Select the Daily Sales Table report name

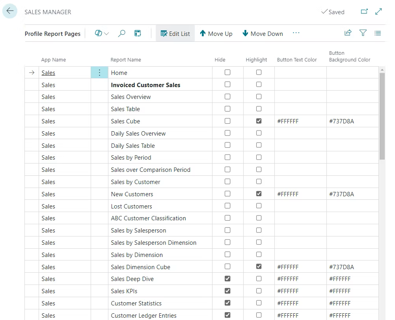(x=133, y=146)
